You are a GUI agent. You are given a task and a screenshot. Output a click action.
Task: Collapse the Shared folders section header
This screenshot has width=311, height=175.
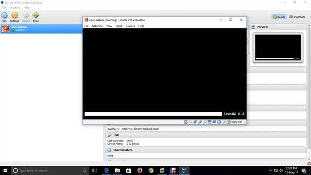[206, 150]
